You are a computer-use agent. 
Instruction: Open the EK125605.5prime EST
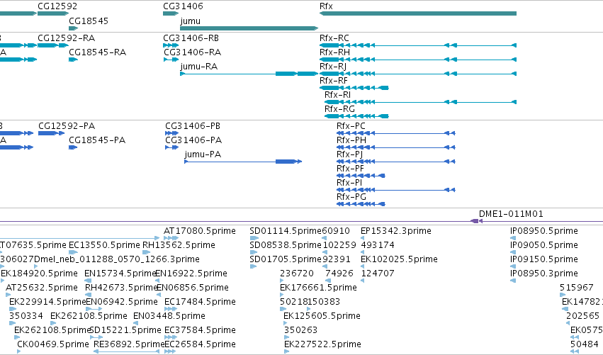[286, 323]
